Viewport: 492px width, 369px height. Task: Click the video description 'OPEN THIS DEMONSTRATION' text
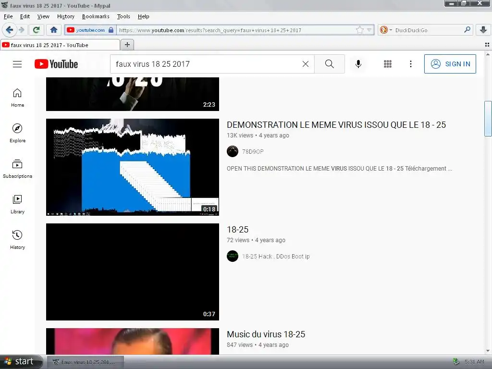pyautogui.click(x=339, y=169)
